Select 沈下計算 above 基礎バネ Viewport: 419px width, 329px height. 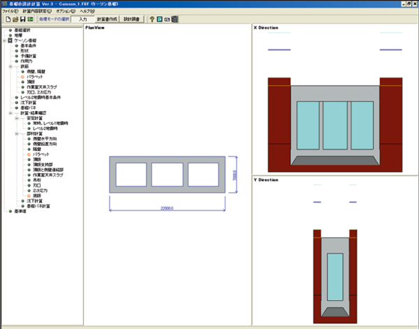click(29, 103)
